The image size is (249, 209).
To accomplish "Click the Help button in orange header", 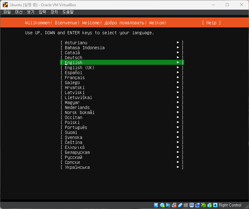I will tap(211, 23).
